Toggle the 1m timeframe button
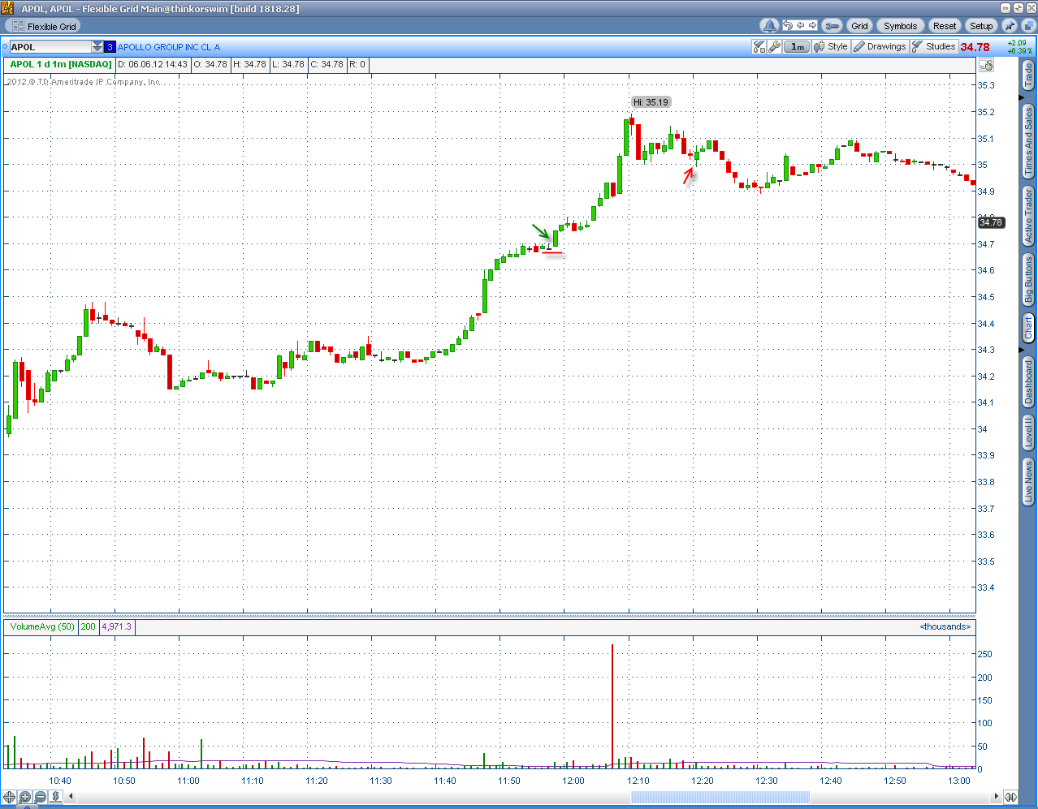Image resolution: width=1038 pixels, height=809 pixels. (798, 47)
